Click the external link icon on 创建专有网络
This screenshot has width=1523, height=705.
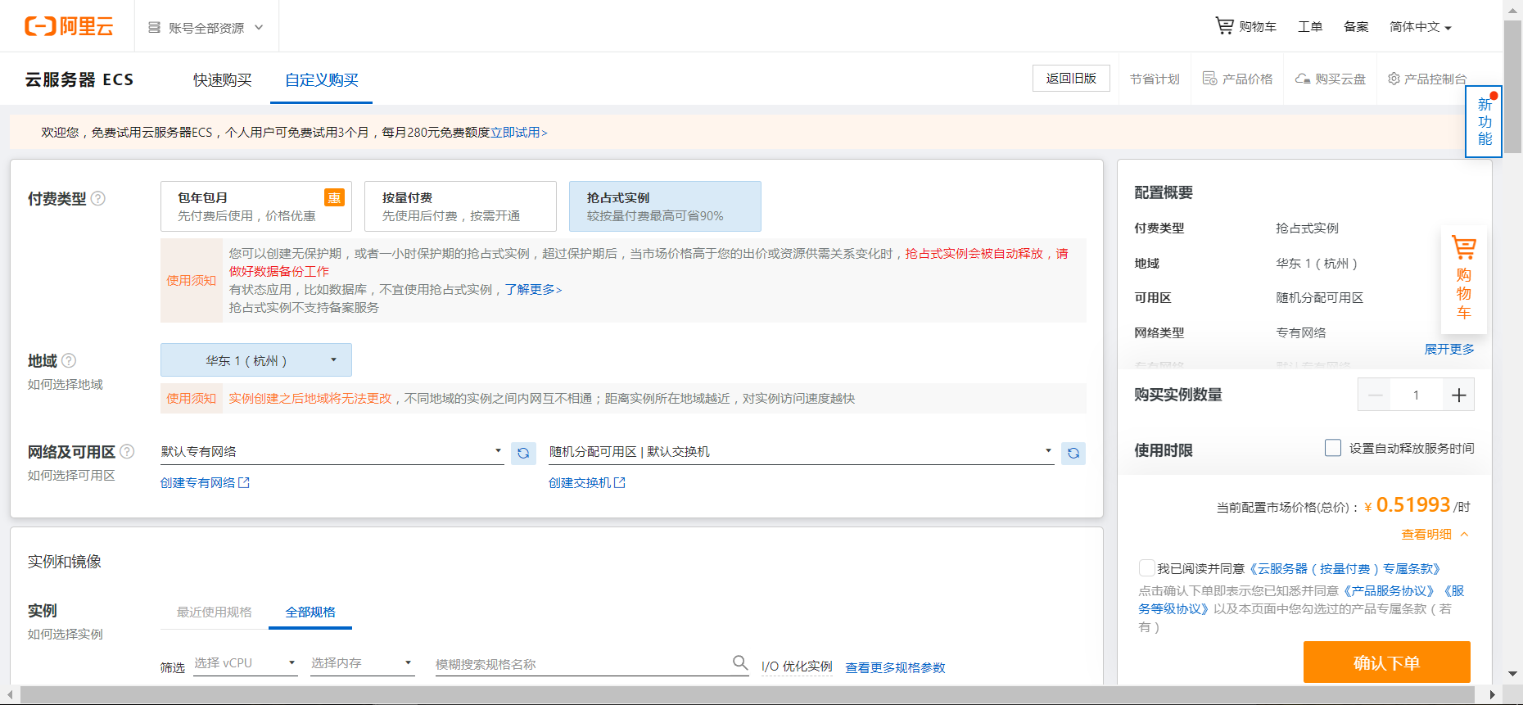[x=243, y=483]
